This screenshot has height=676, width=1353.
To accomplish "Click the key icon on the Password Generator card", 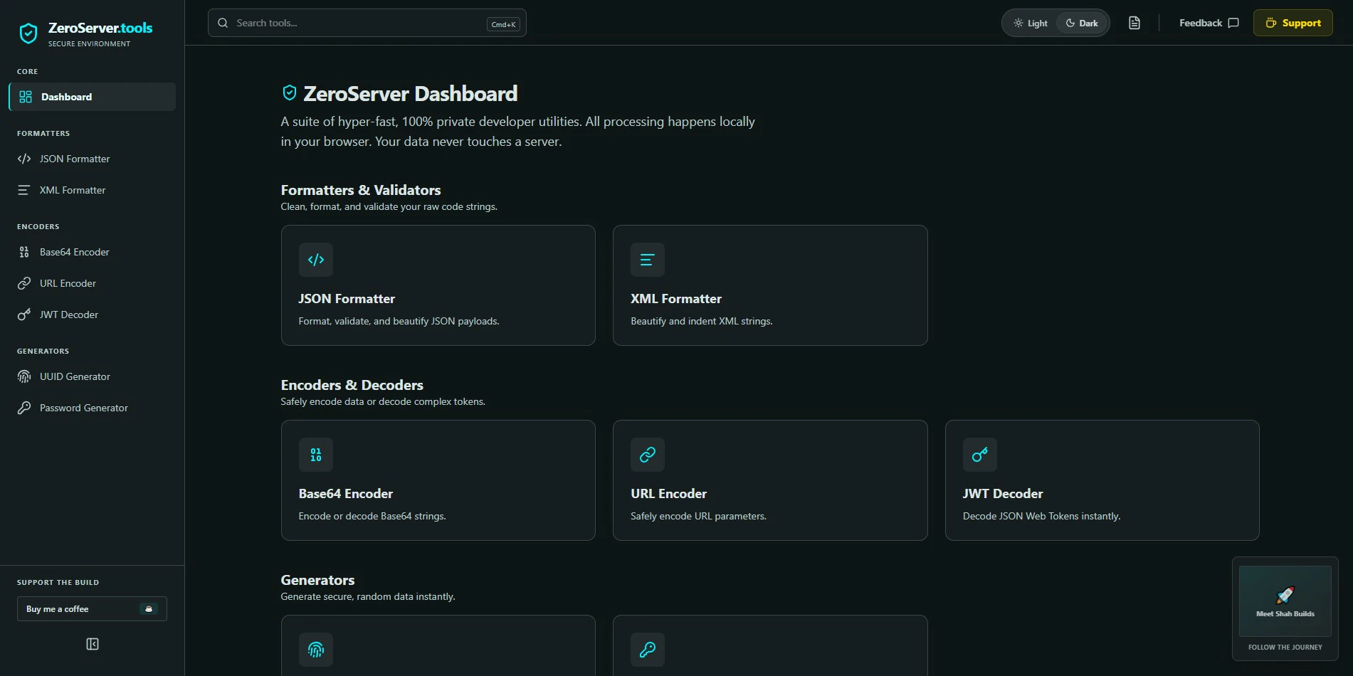I will pyautogui.click(x=648, y=650).
